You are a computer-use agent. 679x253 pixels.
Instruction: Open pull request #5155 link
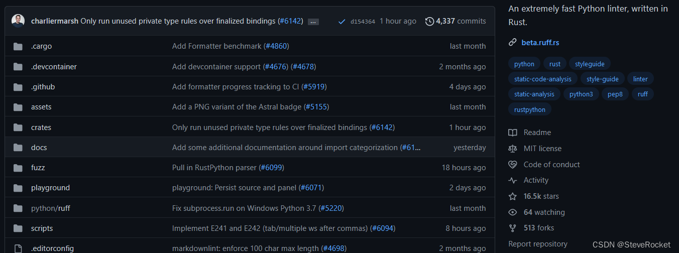(316, 107)
